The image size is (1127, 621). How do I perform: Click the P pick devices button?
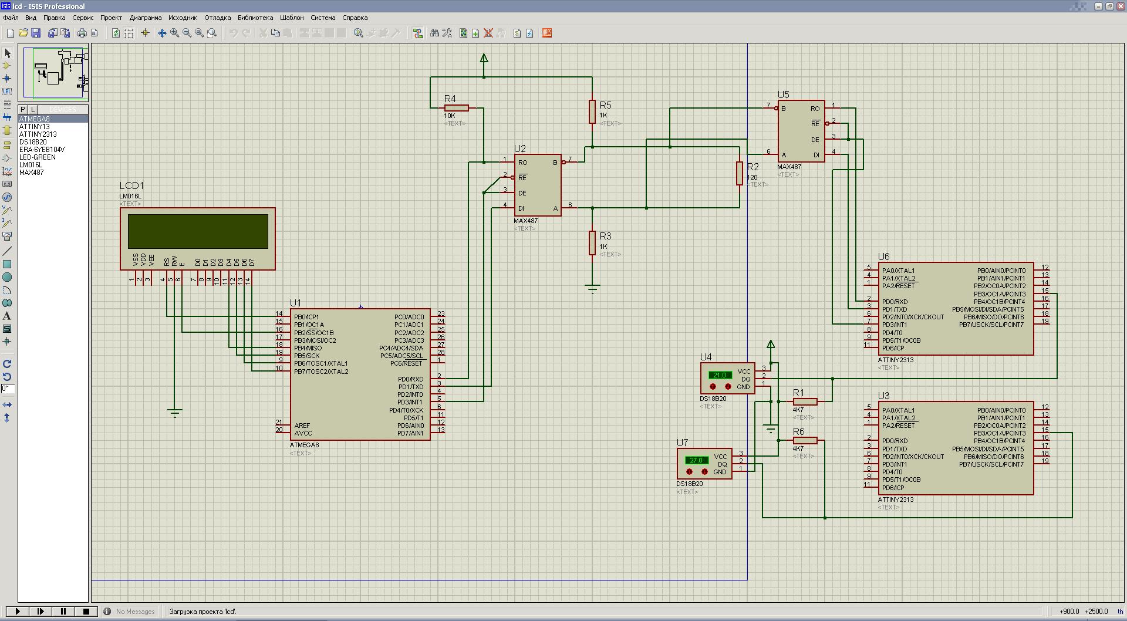23,110
